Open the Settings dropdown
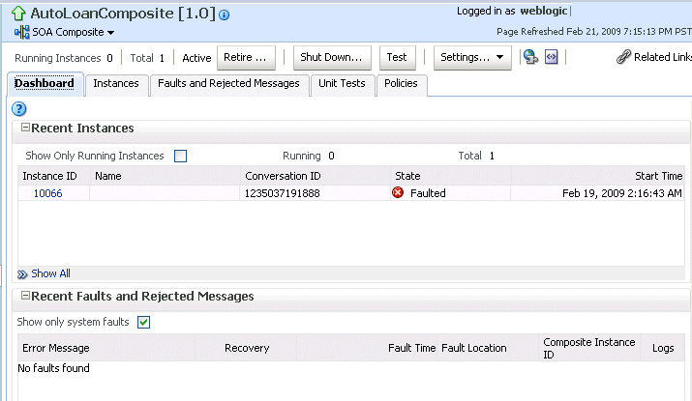Screen dimensions: 692x401 click(x=472, y=57)
